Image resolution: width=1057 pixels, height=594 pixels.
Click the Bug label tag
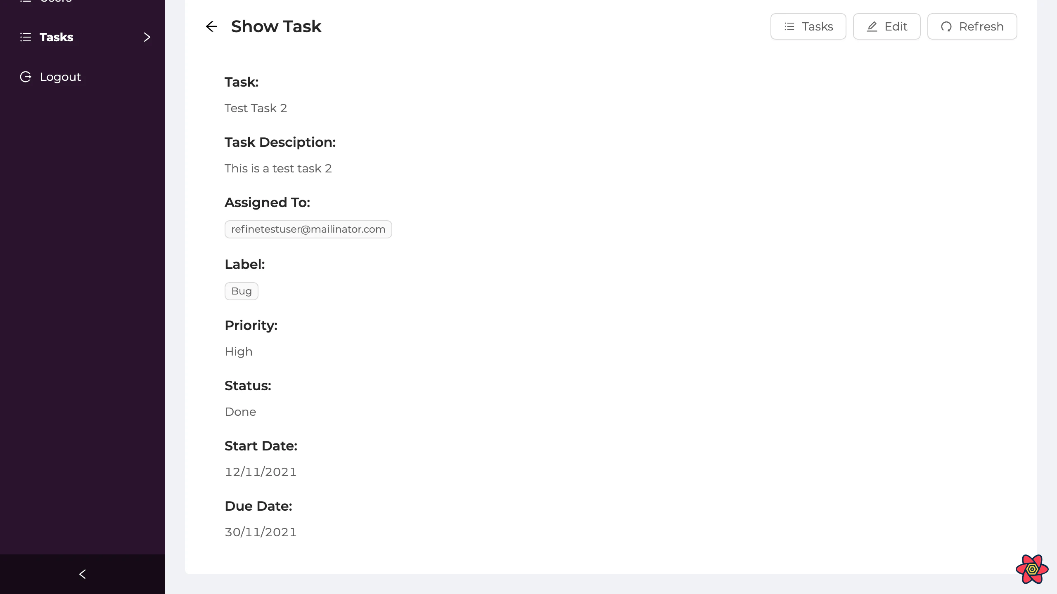(x=241, y=291)
